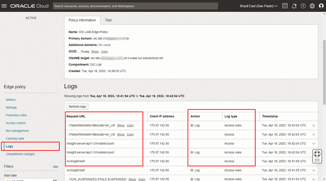Open Access control in the sidebar
Screen dimensions: 326x181
tap(15, 123)
